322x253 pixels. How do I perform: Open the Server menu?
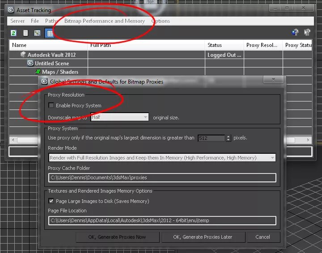[x=17, y=21]
